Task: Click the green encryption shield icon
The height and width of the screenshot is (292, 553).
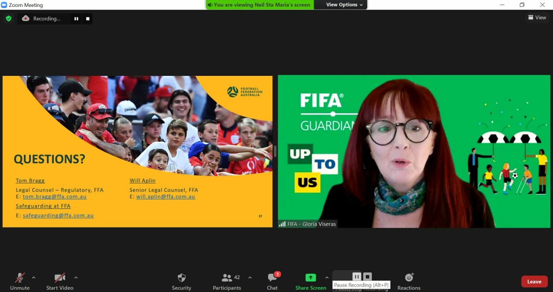Action: [x=8, y=18]
